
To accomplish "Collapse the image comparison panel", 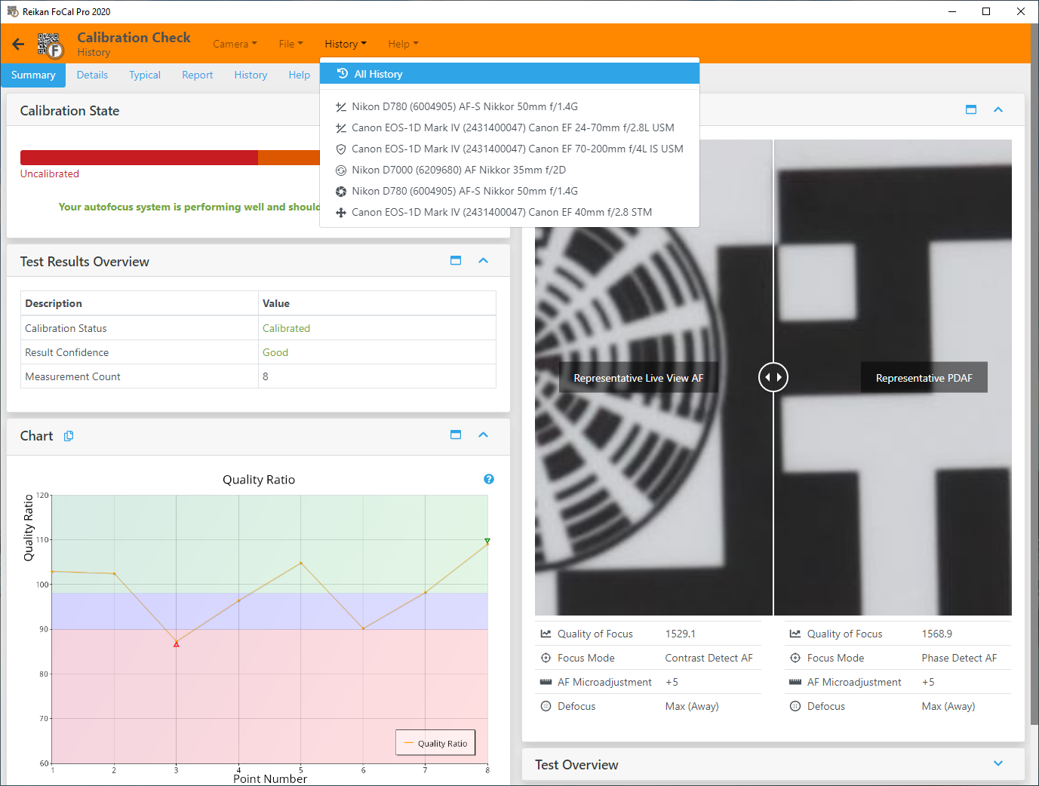I will pyautogui.click(x=998, y=109).
